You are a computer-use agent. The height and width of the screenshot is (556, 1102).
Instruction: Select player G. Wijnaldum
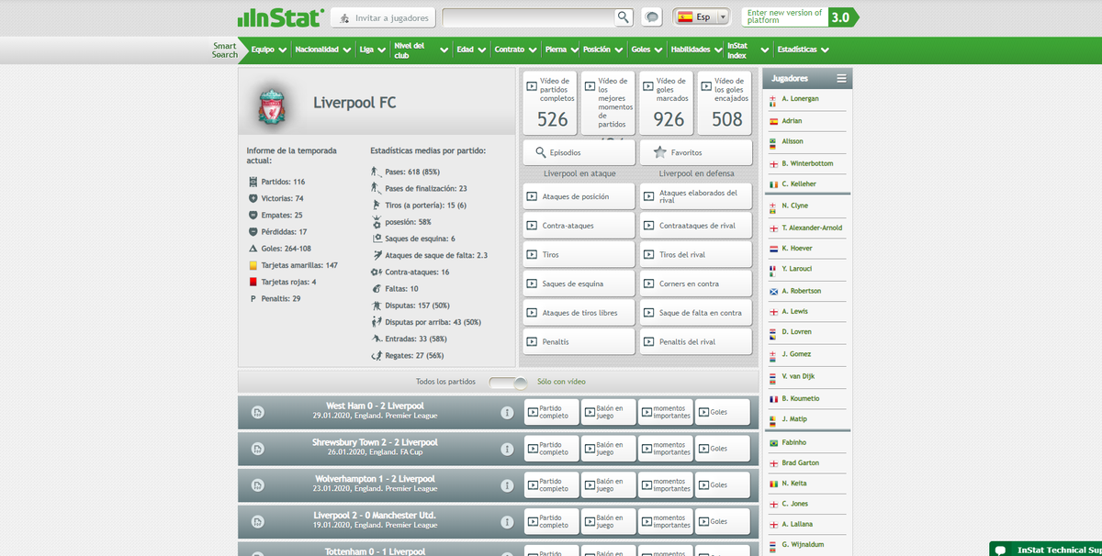801,545
